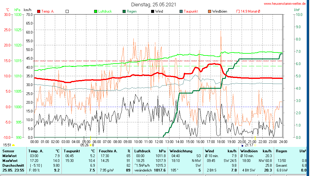Select the dark green Regen legend swatch

pyautogui.click(x=124, y=11)
